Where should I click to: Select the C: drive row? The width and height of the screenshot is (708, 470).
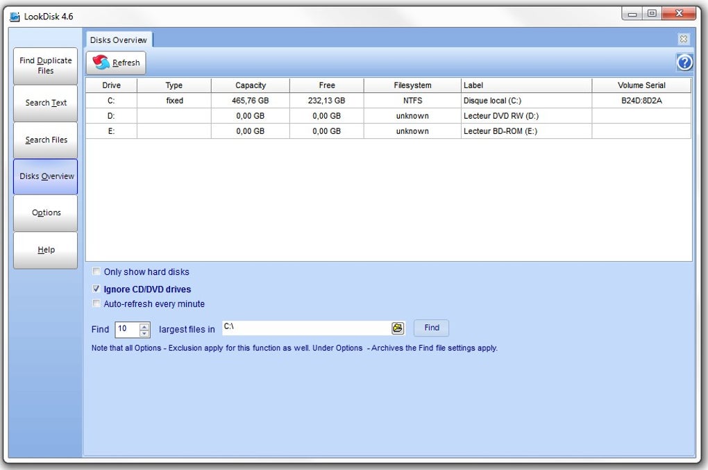click(388, 101)
